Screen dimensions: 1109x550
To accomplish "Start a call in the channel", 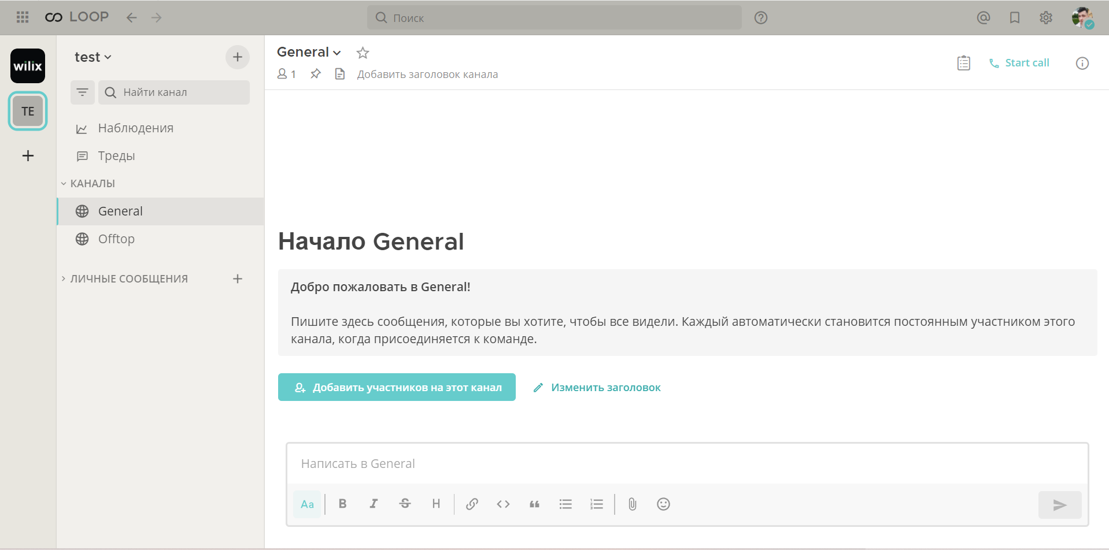I will point(1019,63).
